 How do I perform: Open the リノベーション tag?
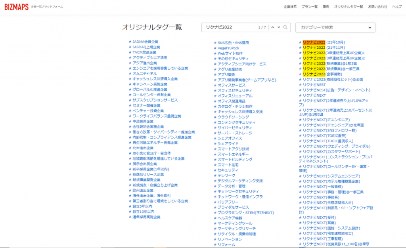tap(230, 239)
